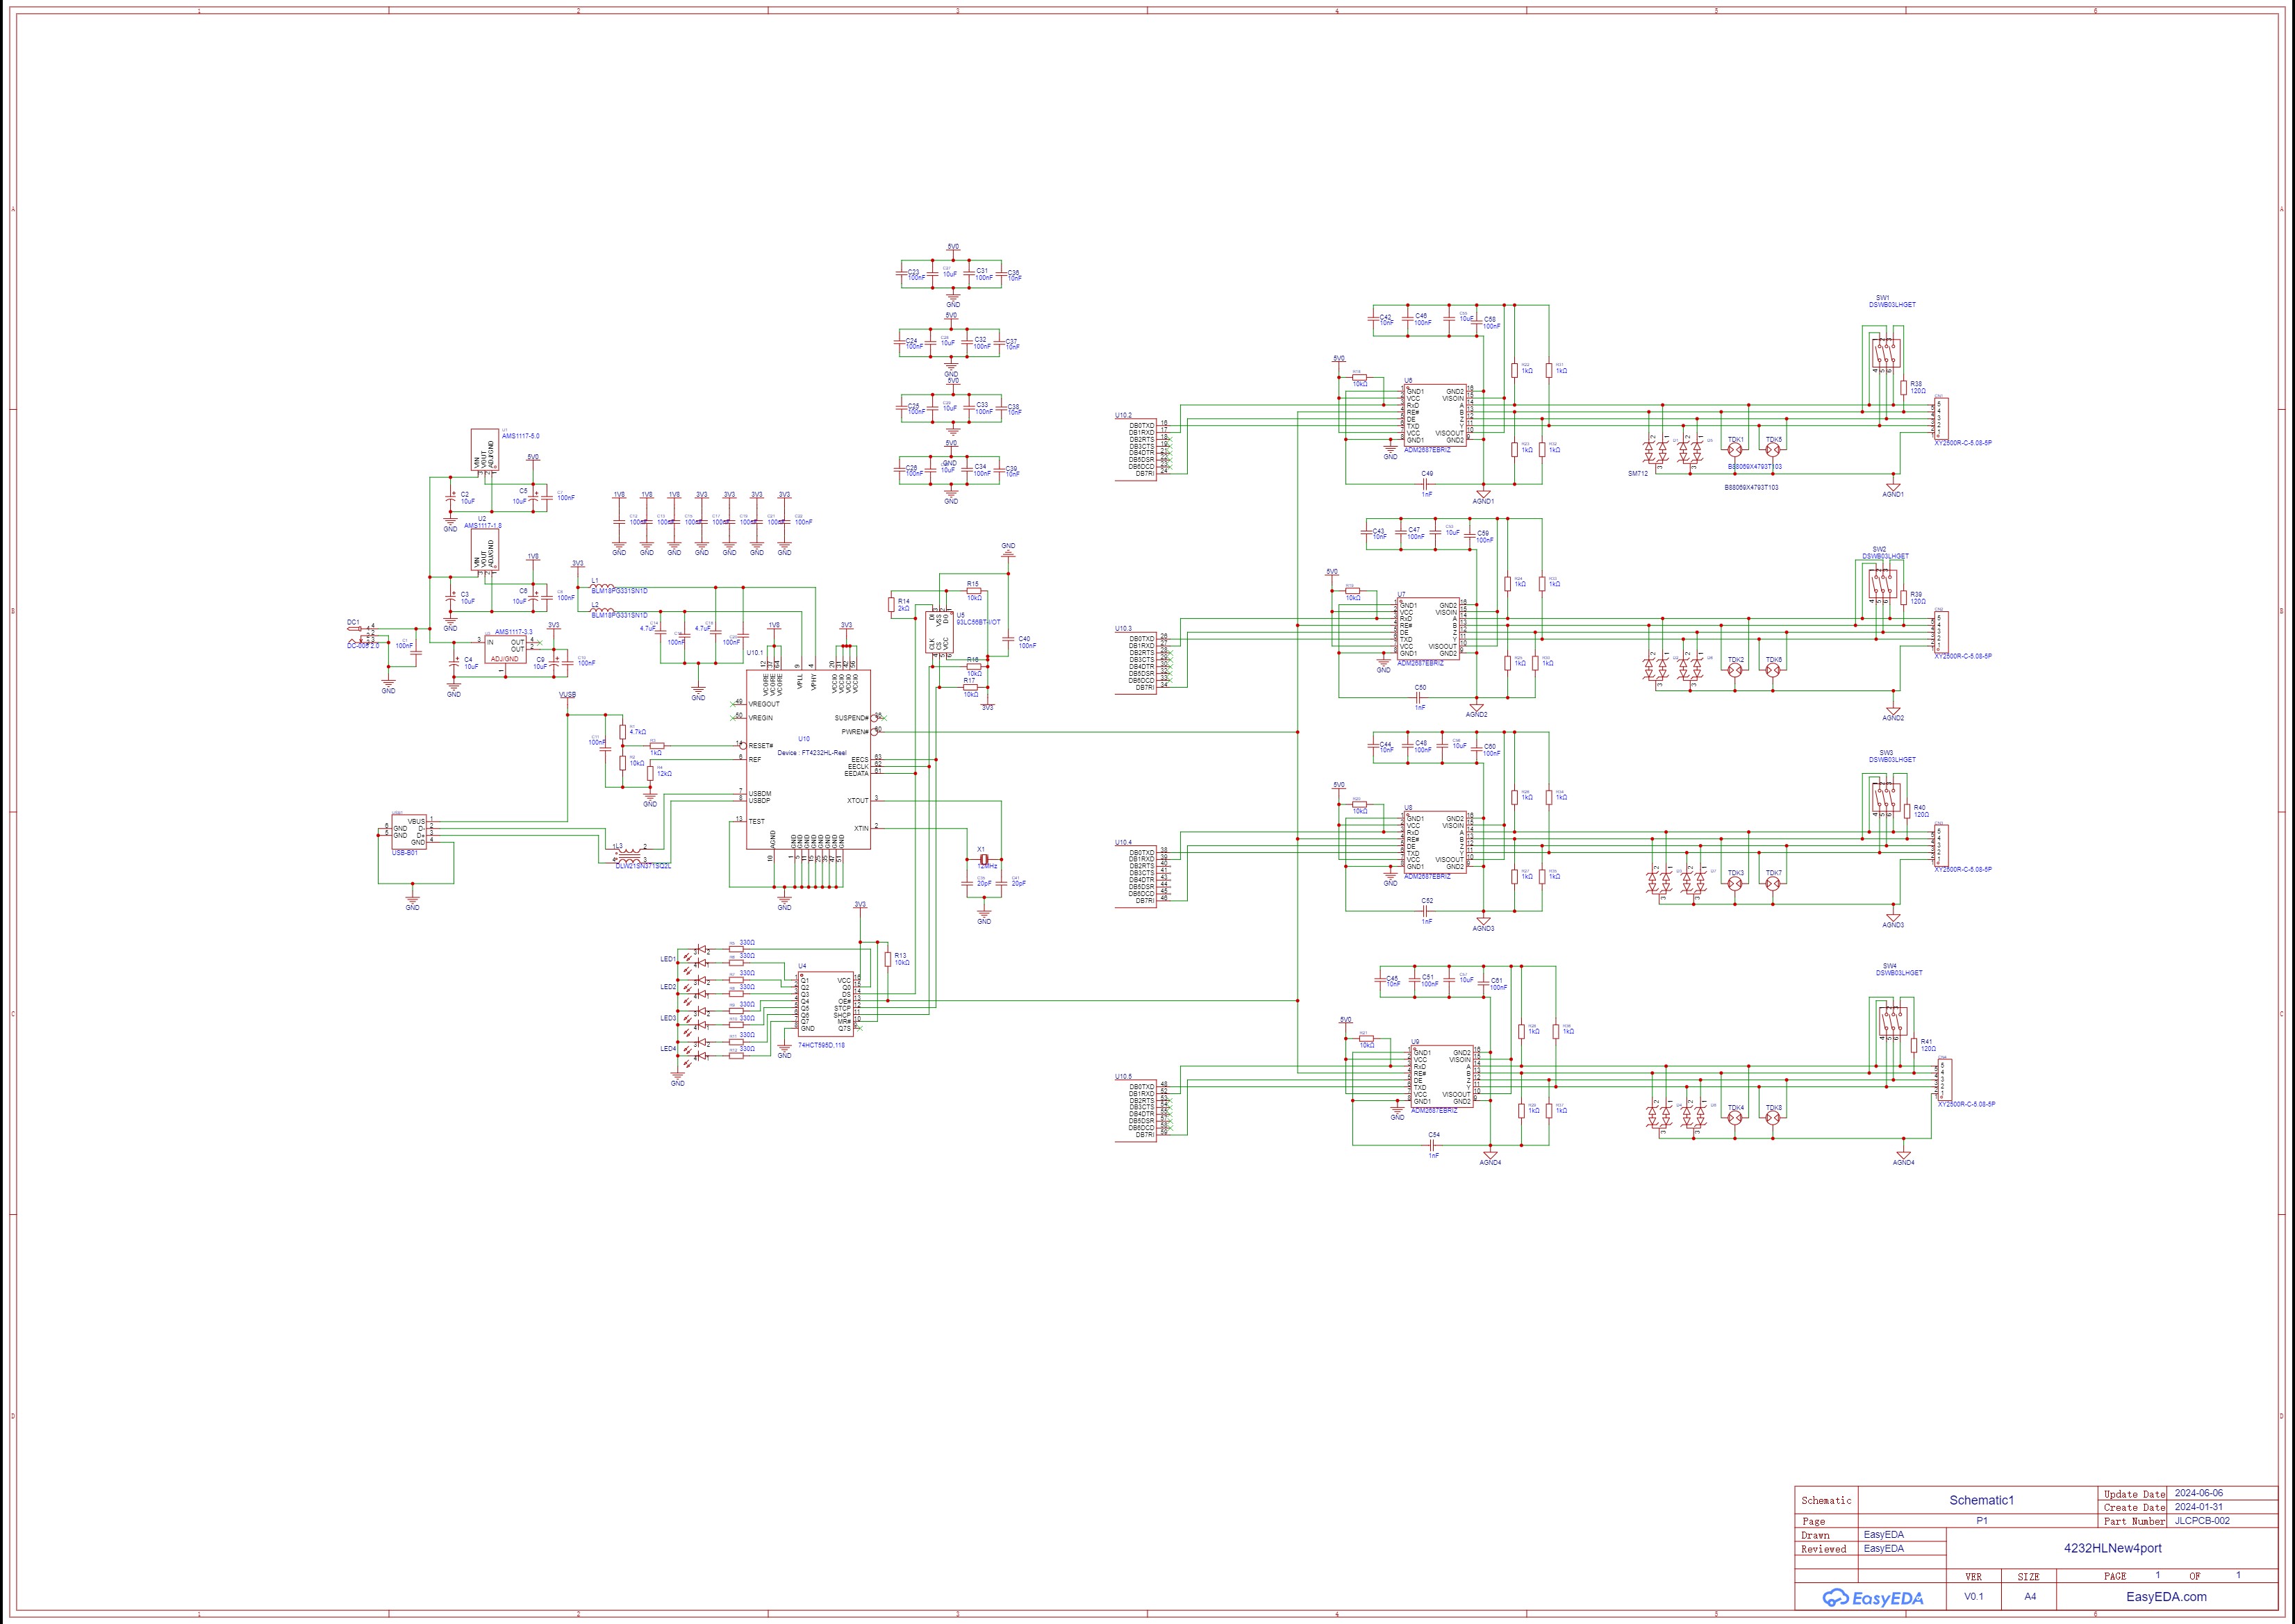2295x1624 pixels.
Task: Select the U6 ADM2687EBRIZ transceiver symbol
Action: (x=1437, y=415)
